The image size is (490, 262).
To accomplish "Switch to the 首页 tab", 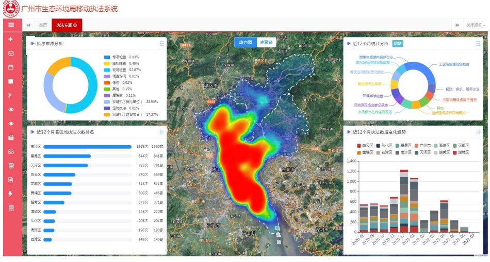I will click(x=43, y=25).
